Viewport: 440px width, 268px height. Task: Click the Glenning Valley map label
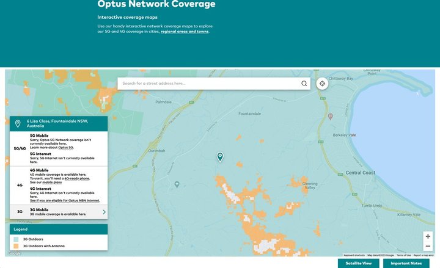310,186
